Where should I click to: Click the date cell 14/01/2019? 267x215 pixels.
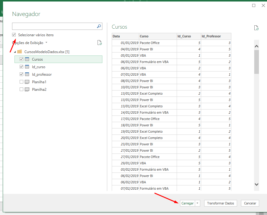[126, 112]
